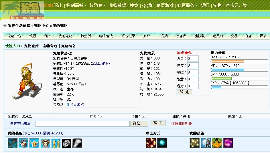Viewport: 270px width, 153px height.
Task: Click 还原宠物形象 to restore appearance
Action: tap(182, 124)
